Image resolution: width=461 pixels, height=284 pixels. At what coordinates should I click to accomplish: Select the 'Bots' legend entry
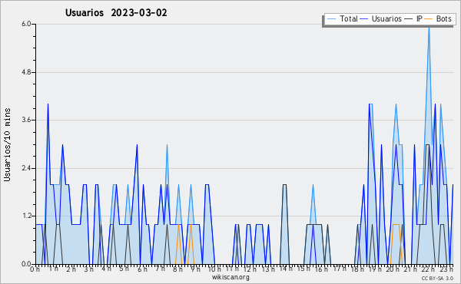(x=438, y=18)
